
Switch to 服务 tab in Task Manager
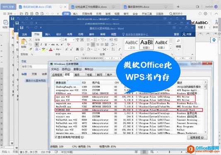77,75
